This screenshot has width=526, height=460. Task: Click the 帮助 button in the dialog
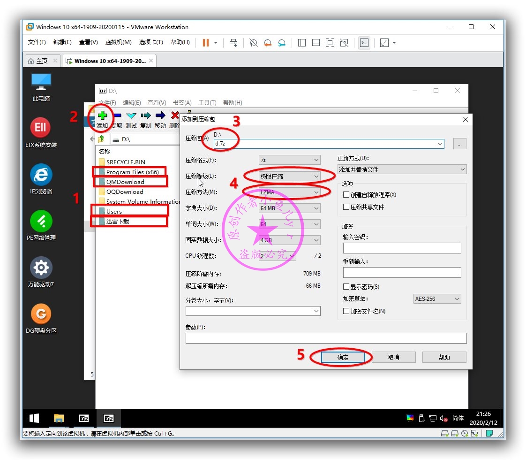443,357
